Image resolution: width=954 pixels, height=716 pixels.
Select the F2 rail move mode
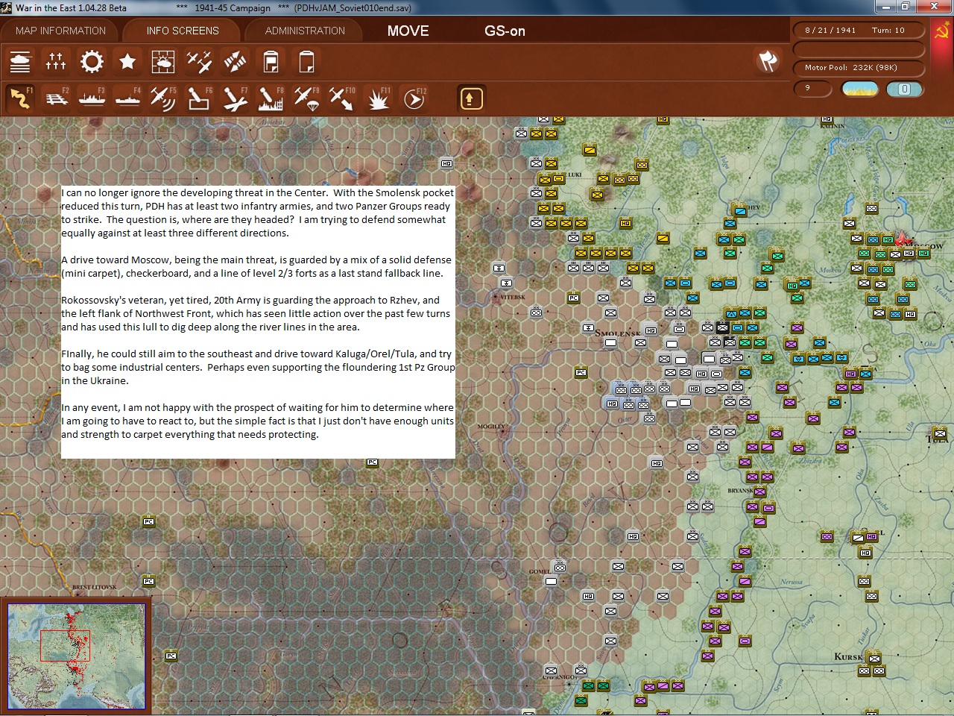[56, 98]
